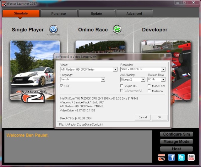Screen dimensions: 201x167
Task: Click the Welcome Ben Paulet message
Action: pos(27,135)
